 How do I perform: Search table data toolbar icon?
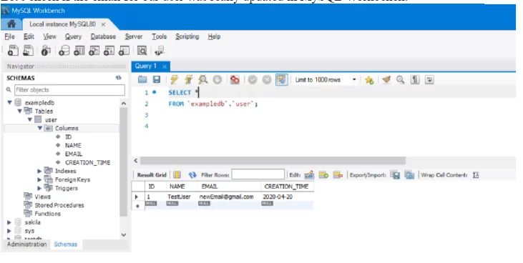[x=142, y=51]
